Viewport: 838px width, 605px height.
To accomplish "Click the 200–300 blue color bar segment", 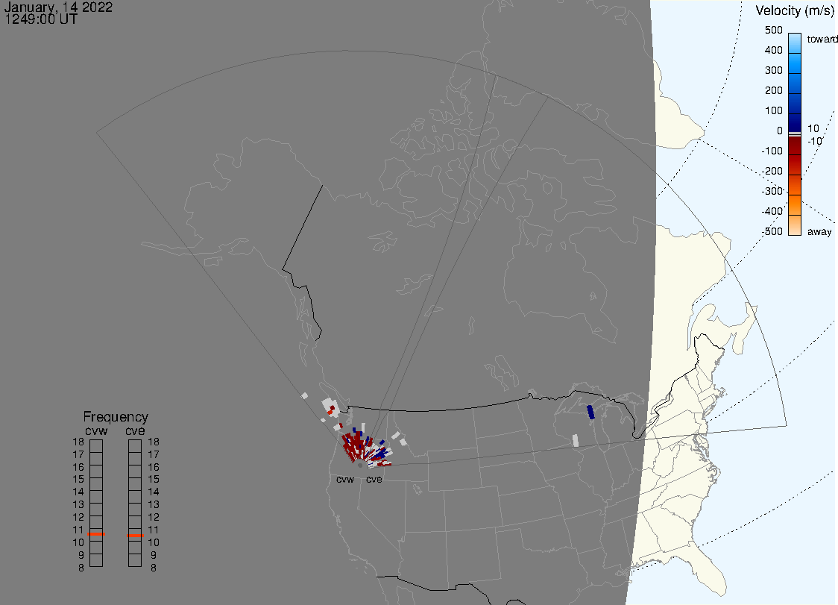I will pos(795,84).
